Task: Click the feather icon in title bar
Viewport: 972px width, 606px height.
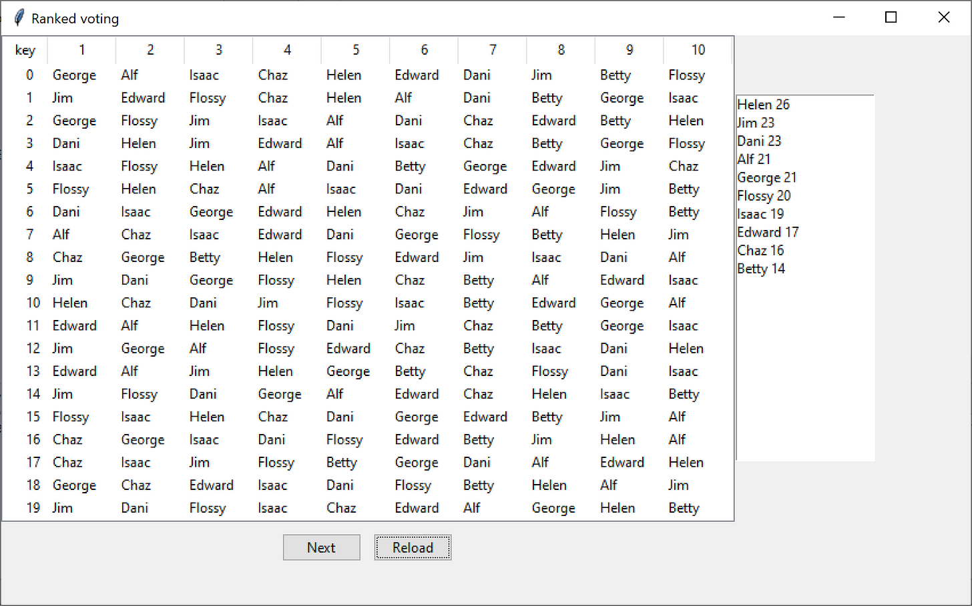Action: 19,18
